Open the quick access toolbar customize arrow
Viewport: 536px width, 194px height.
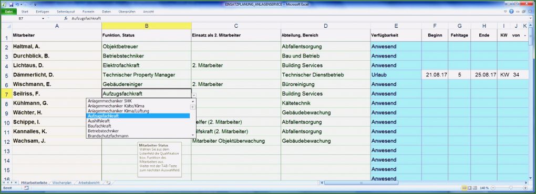[x=35, y=5]
